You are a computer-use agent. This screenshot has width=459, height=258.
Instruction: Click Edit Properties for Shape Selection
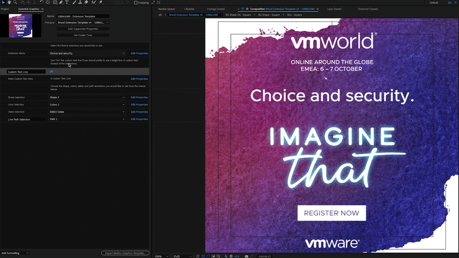point(139,97)
